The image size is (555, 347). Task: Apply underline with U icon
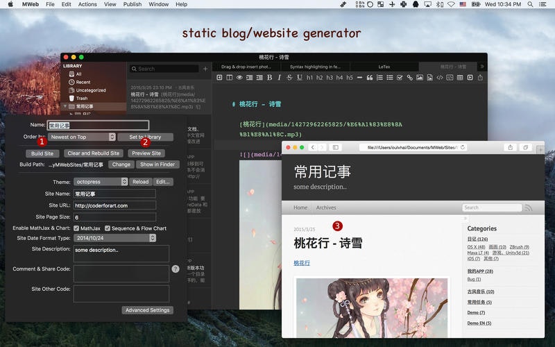(x=300, y=78)
